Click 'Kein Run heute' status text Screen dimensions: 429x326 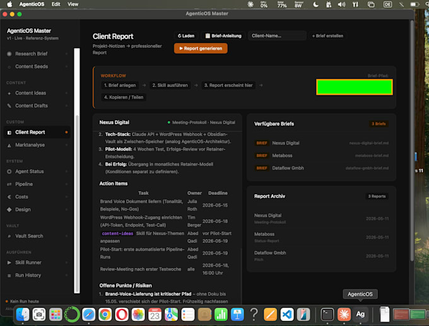click(x=25, y=301)
